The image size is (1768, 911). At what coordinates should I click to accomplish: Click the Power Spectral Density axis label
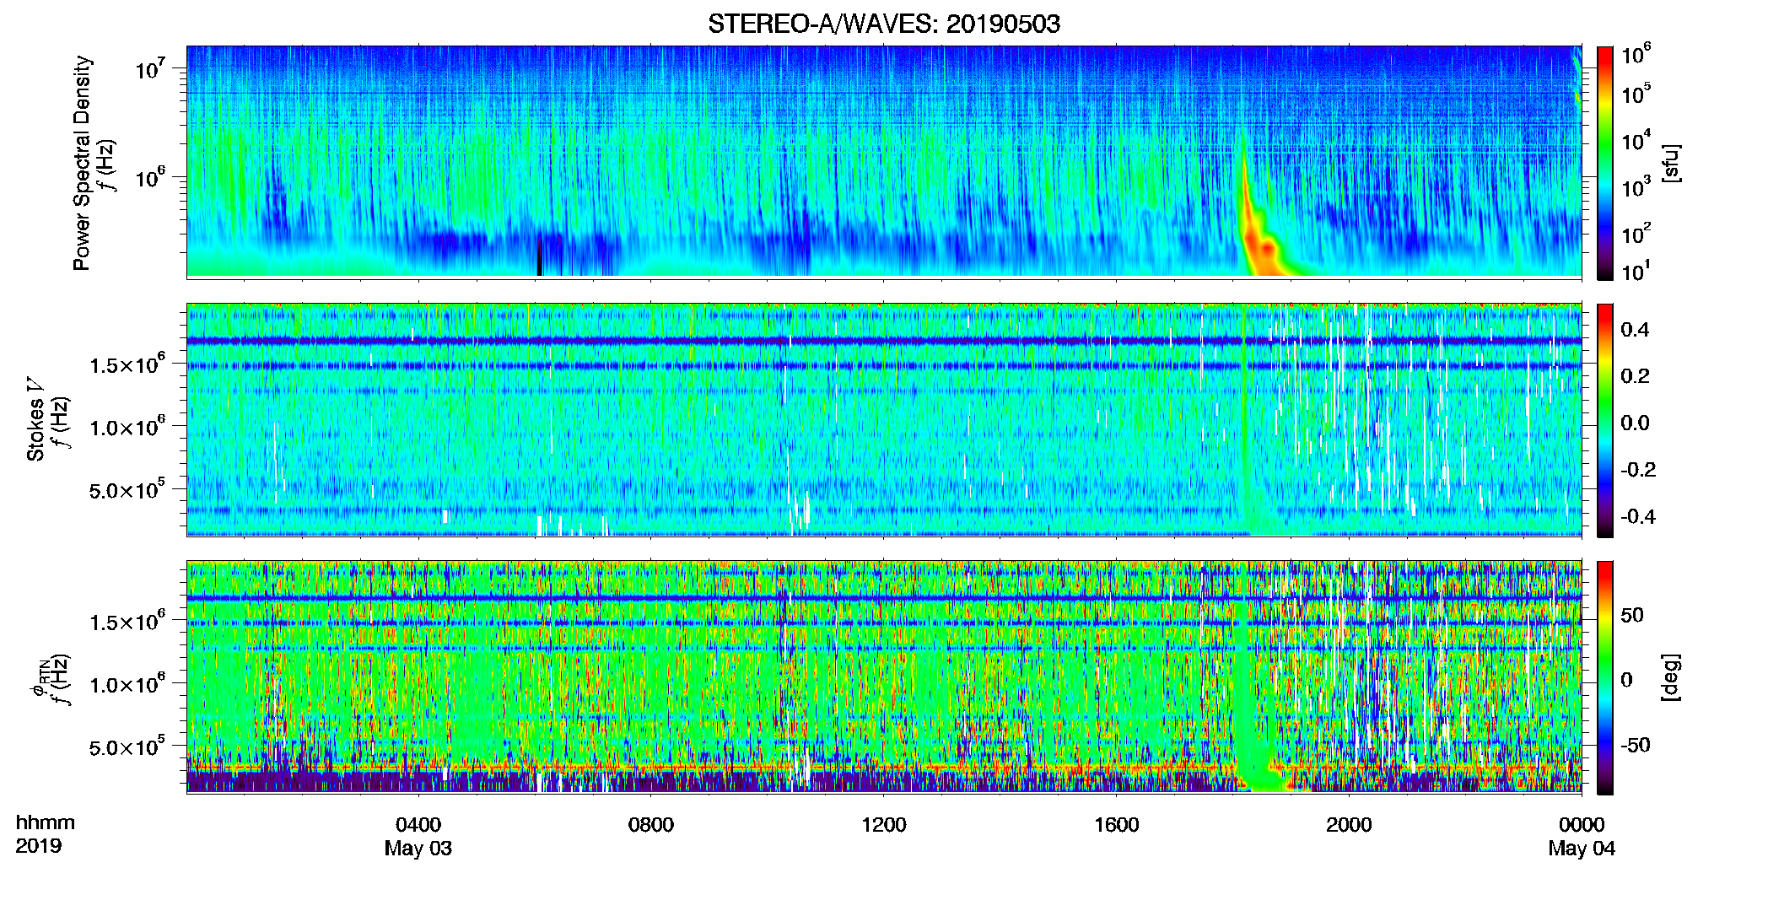pyautogui.click(x=82, y=163)
